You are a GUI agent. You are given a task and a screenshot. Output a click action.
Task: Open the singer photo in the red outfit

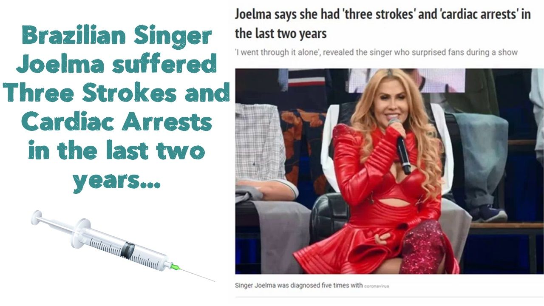[389, 171]
